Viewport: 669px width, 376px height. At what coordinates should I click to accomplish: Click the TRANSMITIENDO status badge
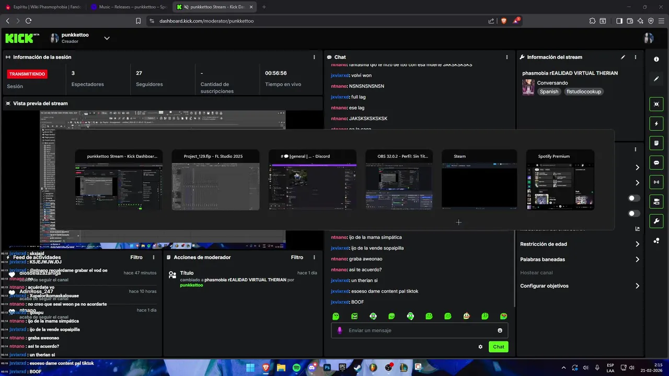pyautogui.click(x=27, y=74)
